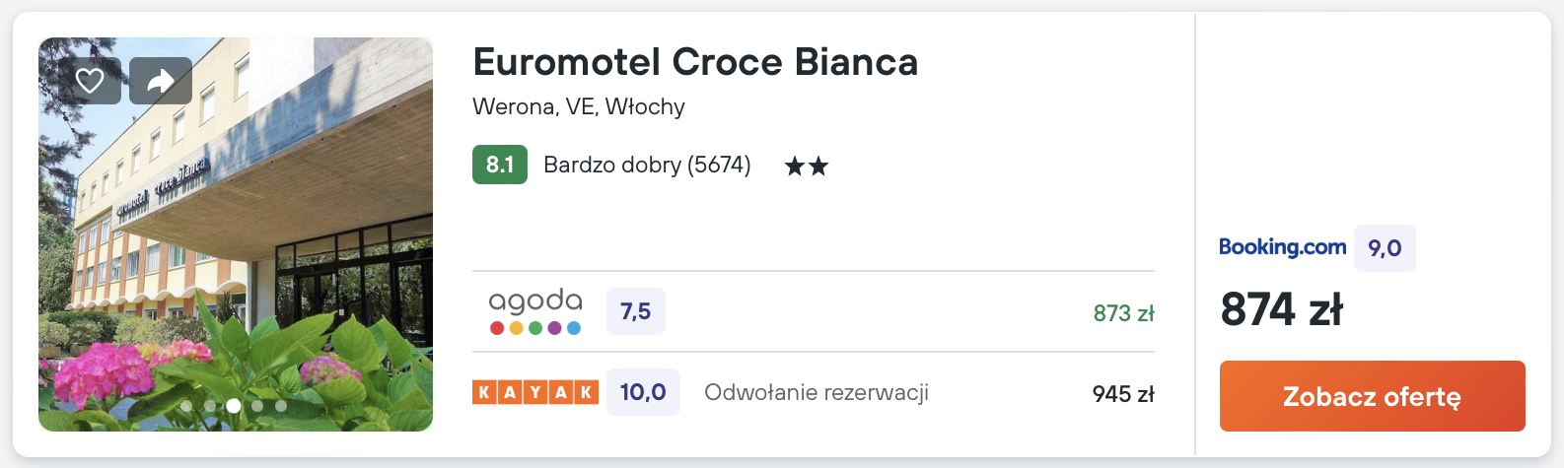
Task: Select the last photo carousel dot
Action: coord(281,405)
